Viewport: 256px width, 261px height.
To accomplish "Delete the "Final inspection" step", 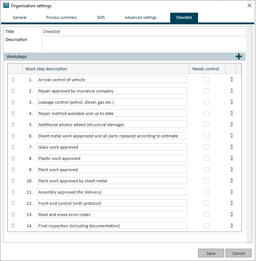I will tap(13, 226).
